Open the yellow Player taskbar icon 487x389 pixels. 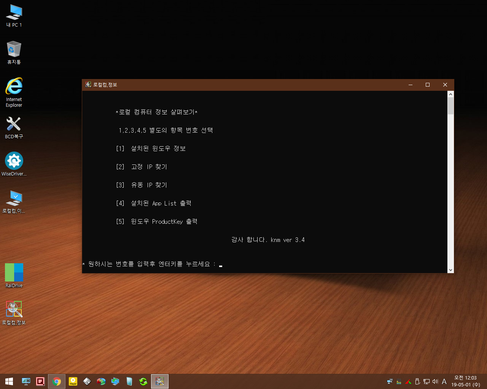(73, 381)
